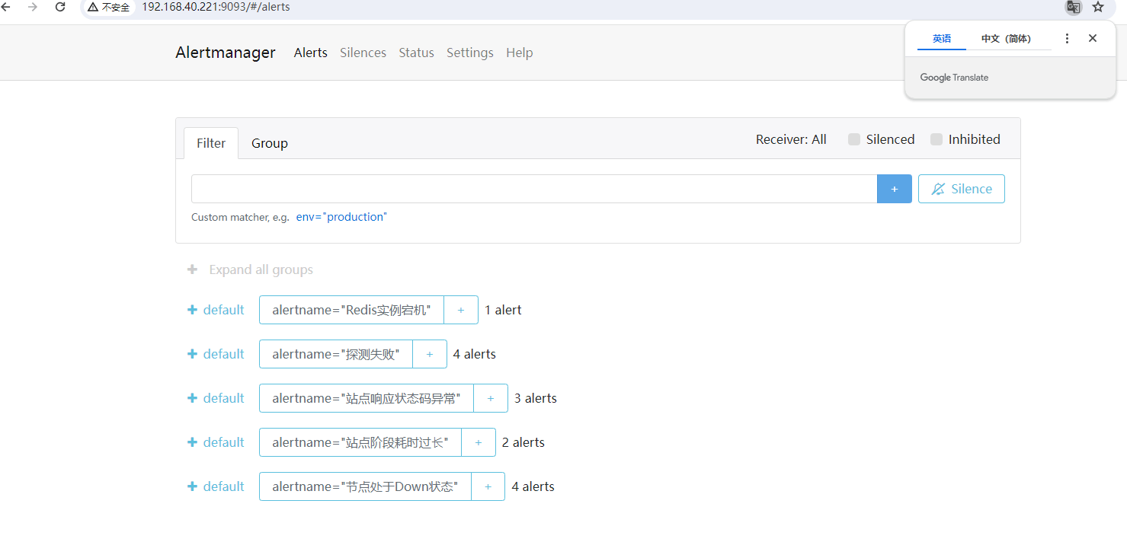Add 站点响应状态码异常 matcher via plus button
This screenshot has height=558, width=1127.
[491, 398]
